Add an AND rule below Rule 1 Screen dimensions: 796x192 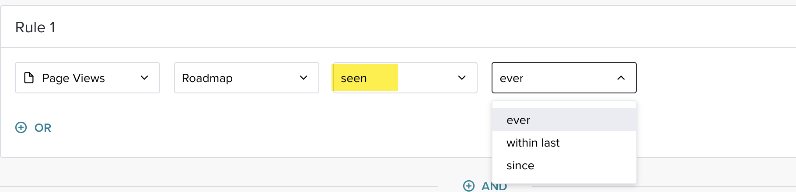click(494, 186)
